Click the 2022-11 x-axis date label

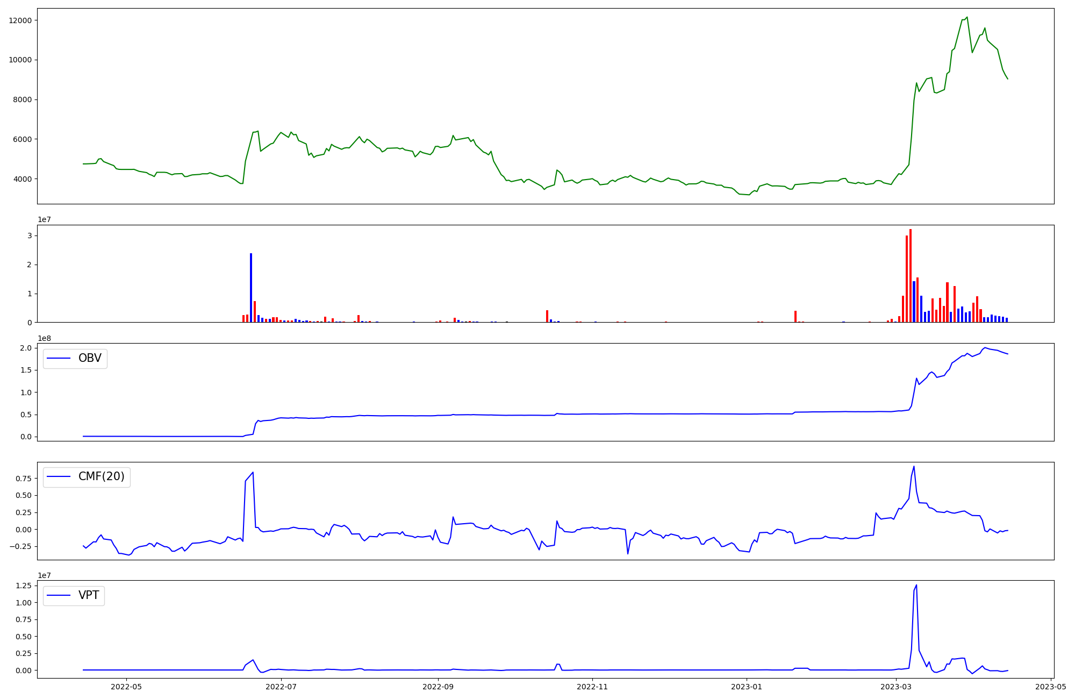(x=592, y=687)
